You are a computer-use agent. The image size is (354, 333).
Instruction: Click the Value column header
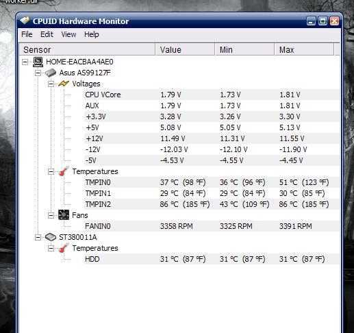tap(185, 49)
